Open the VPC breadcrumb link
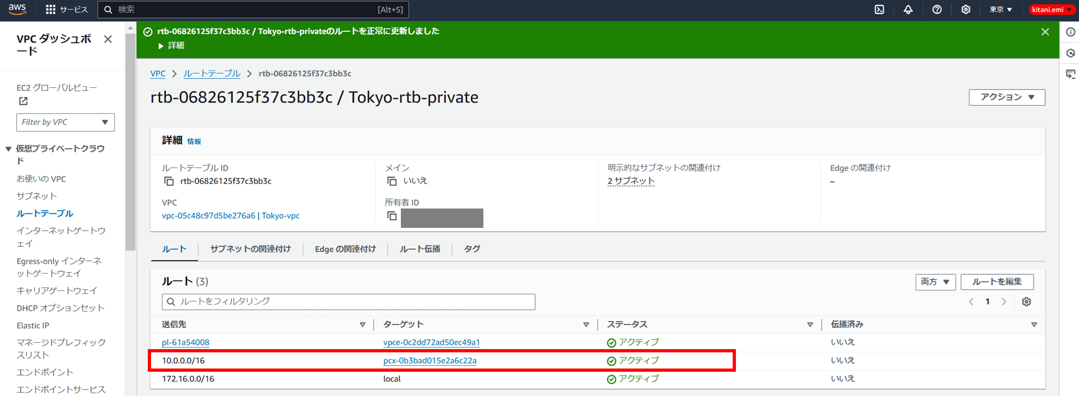 pos(158,74)
